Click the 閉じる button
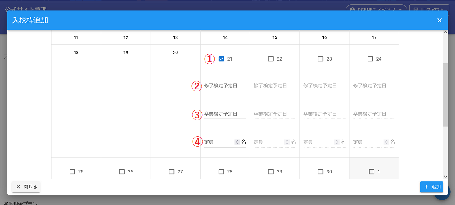The image size is (455, 205). [26, 187]
